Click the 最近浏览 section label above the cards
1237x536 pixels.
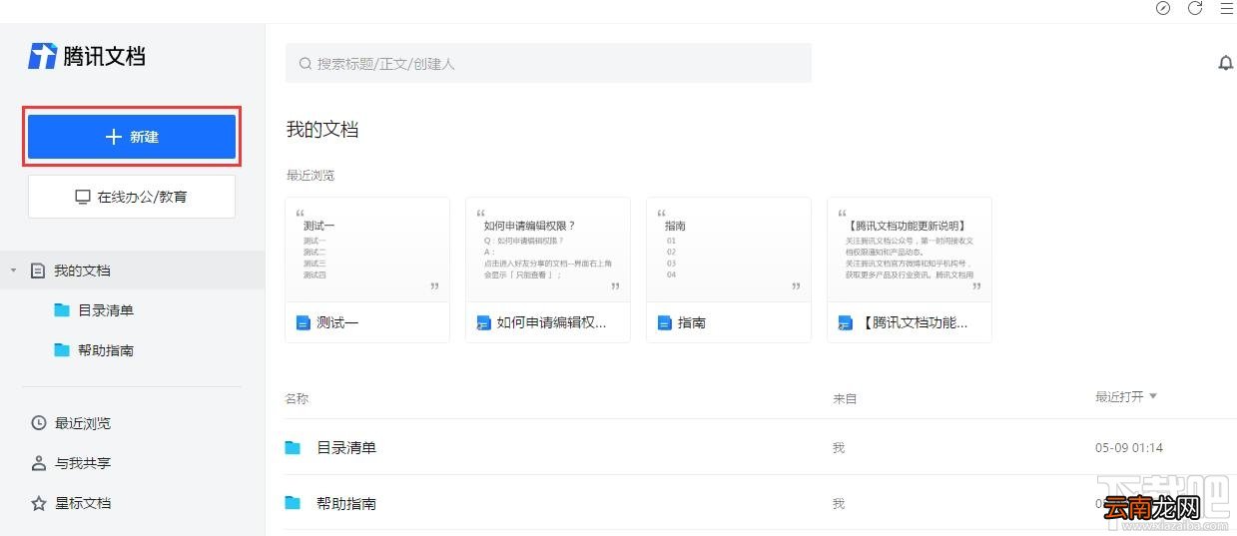[x=310, y=176]
